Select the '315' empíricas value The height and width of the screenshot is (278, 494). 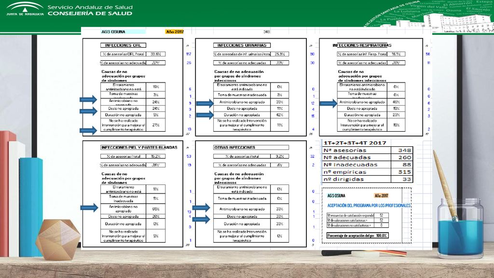(x=402, y=172)
